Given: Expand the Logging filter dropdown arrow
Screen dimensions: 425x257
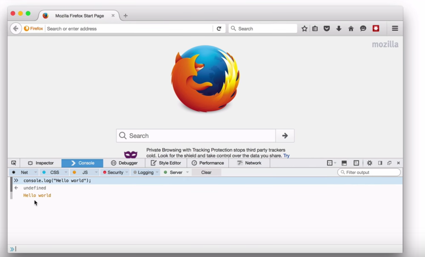Looking at the screenshot, I should (157, 172).
